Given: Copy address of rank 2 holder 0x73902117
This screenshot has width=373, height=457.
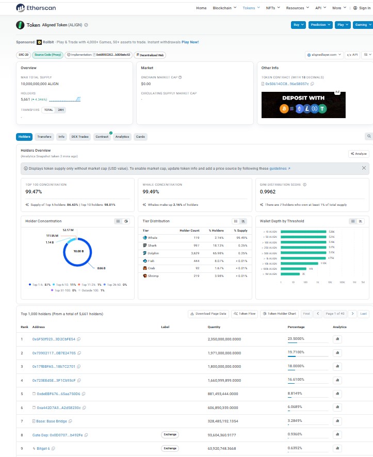Looking at the screenshot, I should pyautogui.click(x=79, y=353).
